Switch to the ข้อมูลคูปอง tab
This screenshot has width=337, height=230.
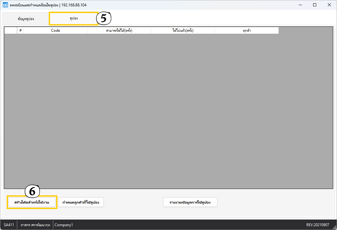point(26,19)
